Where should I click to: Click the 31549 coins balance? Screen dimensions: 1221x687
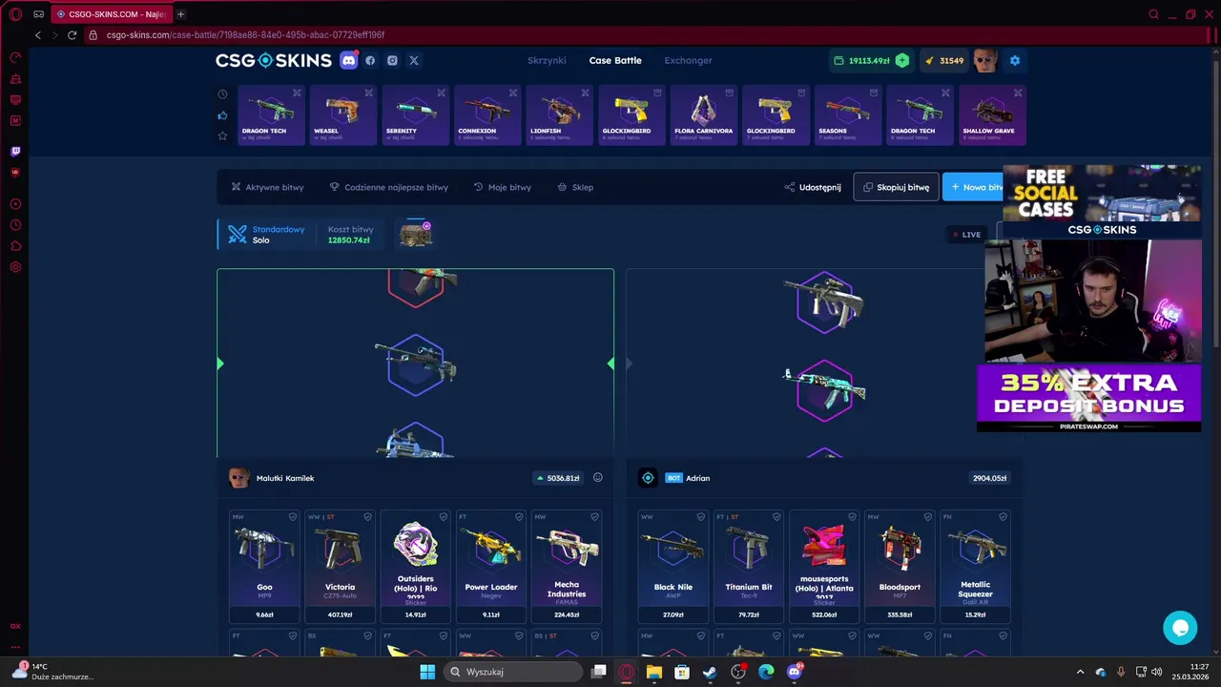point(944,60)
